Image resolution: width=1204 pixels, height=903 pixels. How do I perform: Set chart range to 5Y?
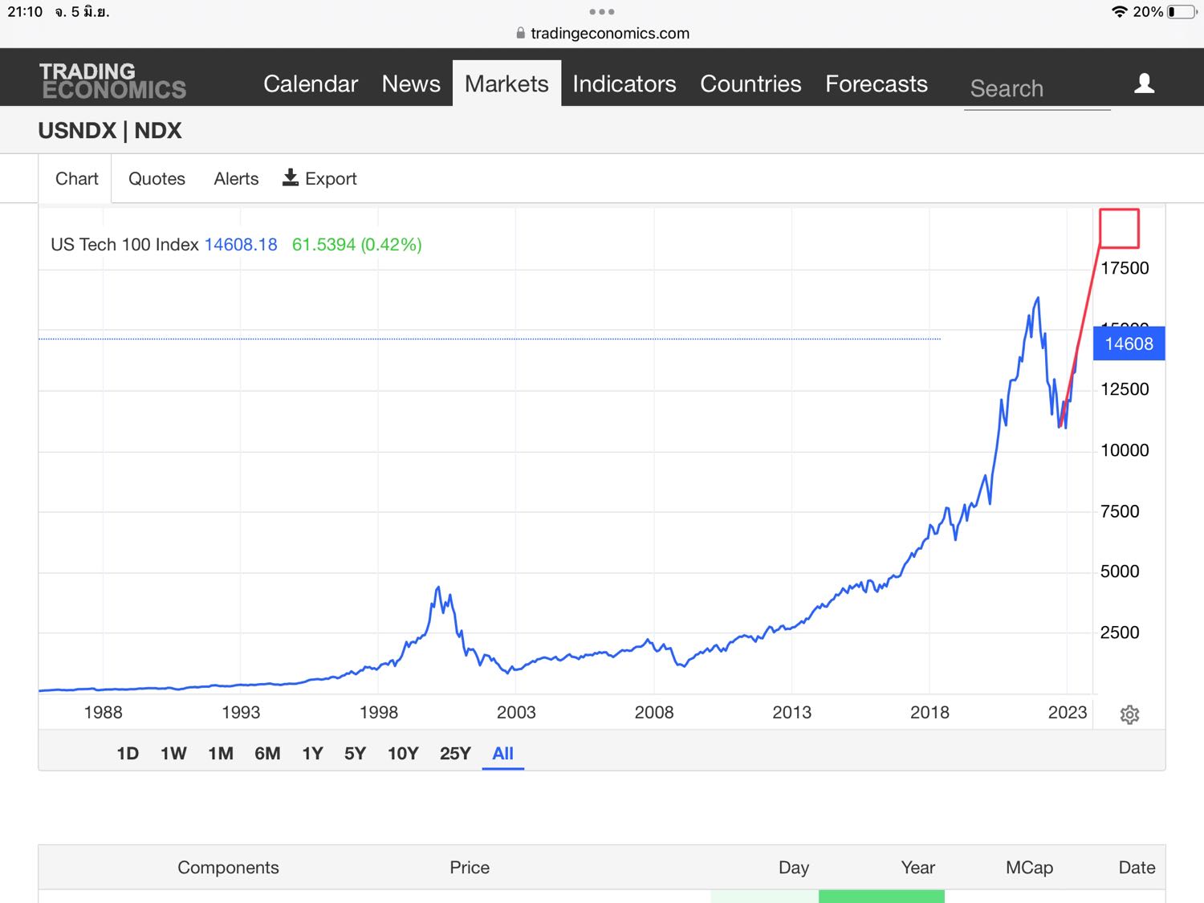pyautogui.click(x=355, y=753)
